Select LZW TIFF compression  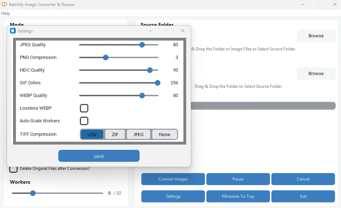(92, 134)
